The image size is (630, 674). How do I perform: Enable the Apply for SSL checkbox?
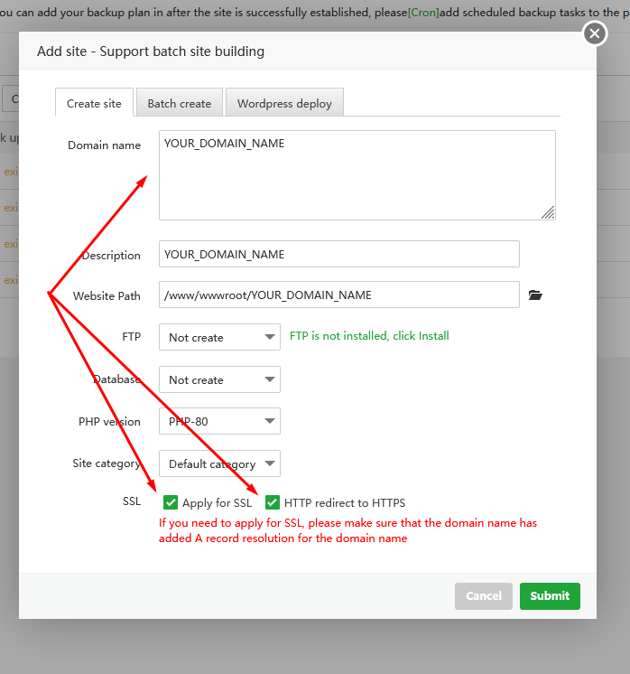[x=171, y=502]
